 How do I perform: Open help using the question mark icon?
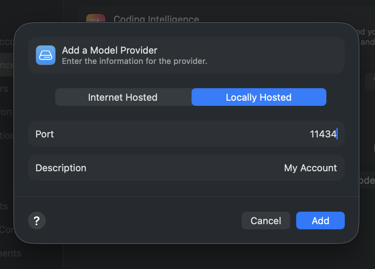(x=36, y=220)
